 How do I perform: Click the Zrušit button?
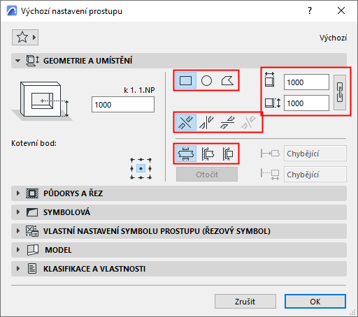[x=245, y=302]
